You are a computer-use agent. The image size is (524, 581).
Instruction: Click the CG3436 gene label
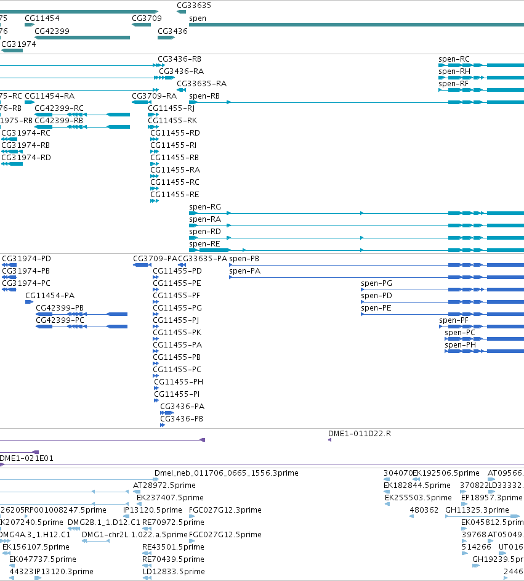pyautogui.click(x=172, y=31)
